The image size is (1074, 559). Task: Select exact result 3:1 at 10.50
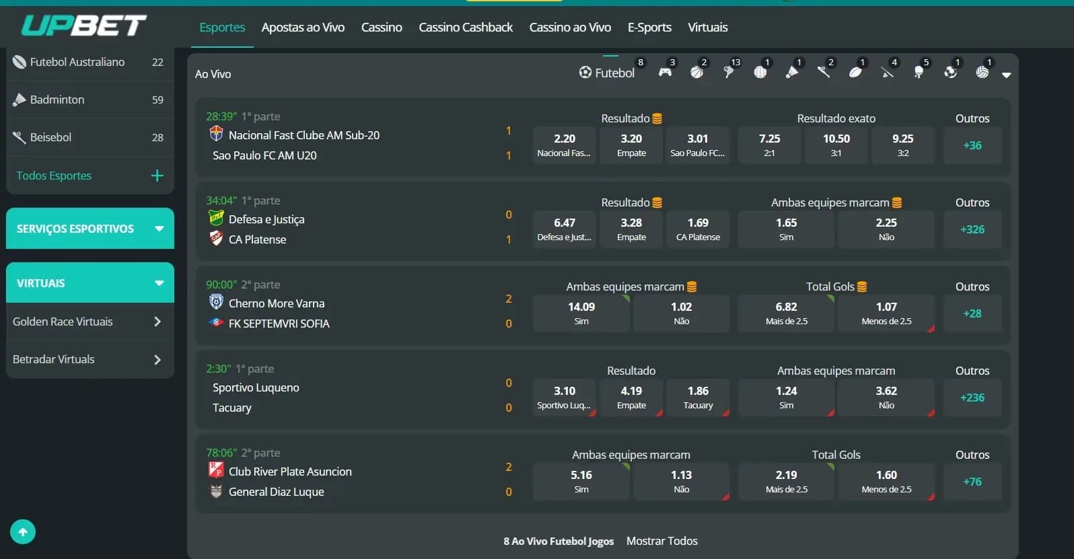click(836, 145)
